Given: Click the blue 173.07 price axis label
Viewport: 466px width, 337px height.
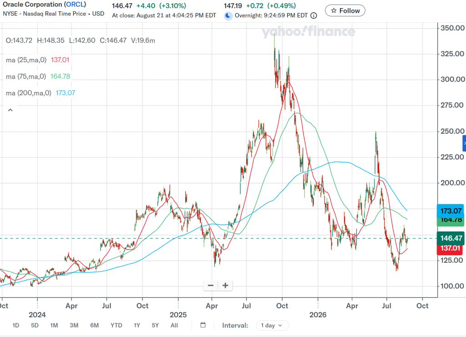Looking at the screenshot, I should click(x=451, y=211).
